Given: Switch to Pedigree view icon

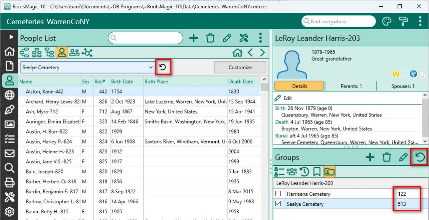Looking at the screenshot, I should coord(24,52).
